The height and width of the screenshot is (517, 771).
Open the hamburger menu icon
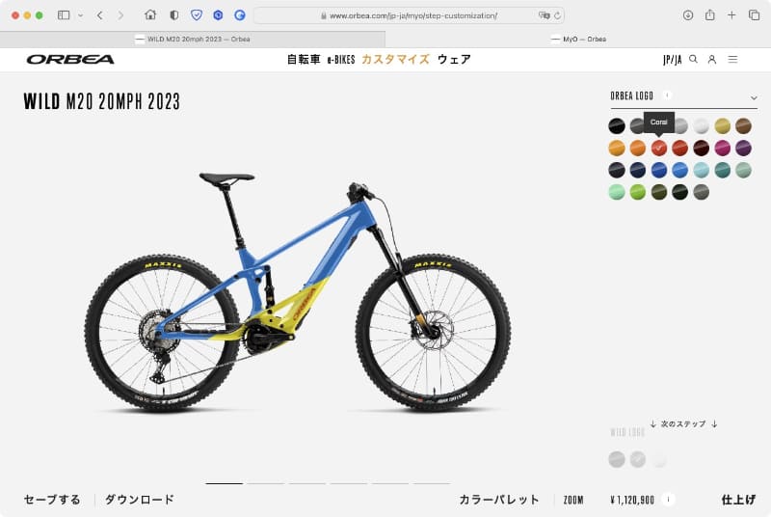(732, 59)
